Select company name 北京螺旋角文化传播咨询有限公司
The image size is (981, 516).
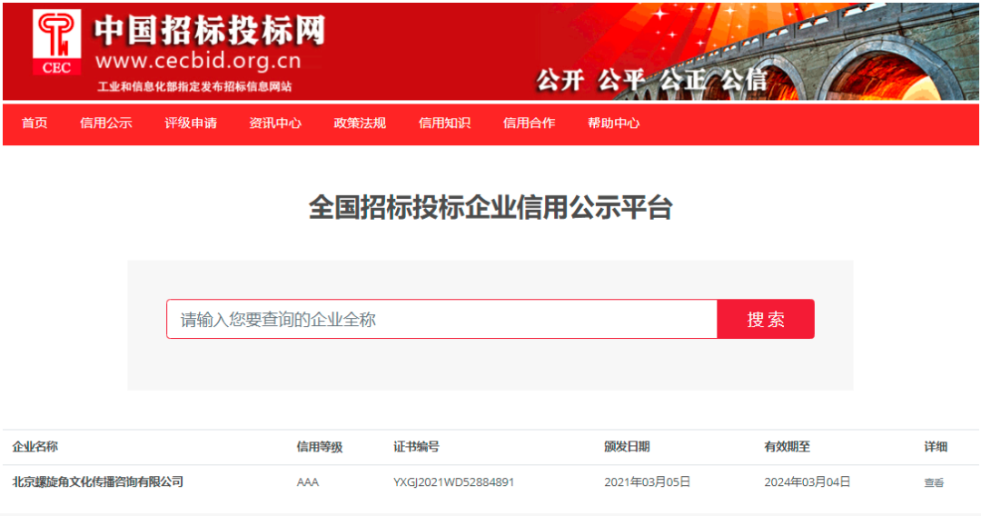coord(97,481)
